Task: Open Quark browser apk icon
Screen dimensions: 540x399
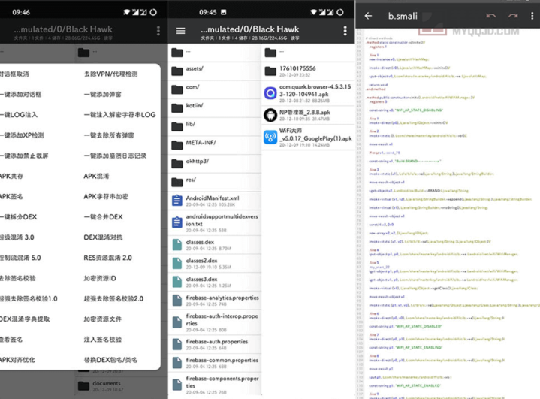Action: [x=270, y=93]
